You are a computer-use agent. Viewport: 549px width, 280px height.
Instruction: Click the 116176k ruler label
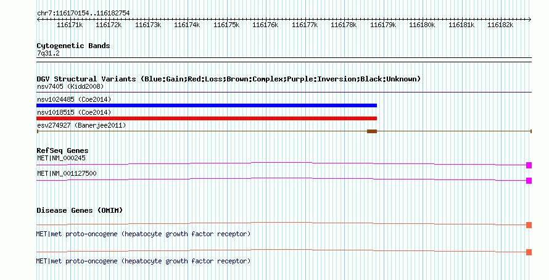click(x=265, y=25)
